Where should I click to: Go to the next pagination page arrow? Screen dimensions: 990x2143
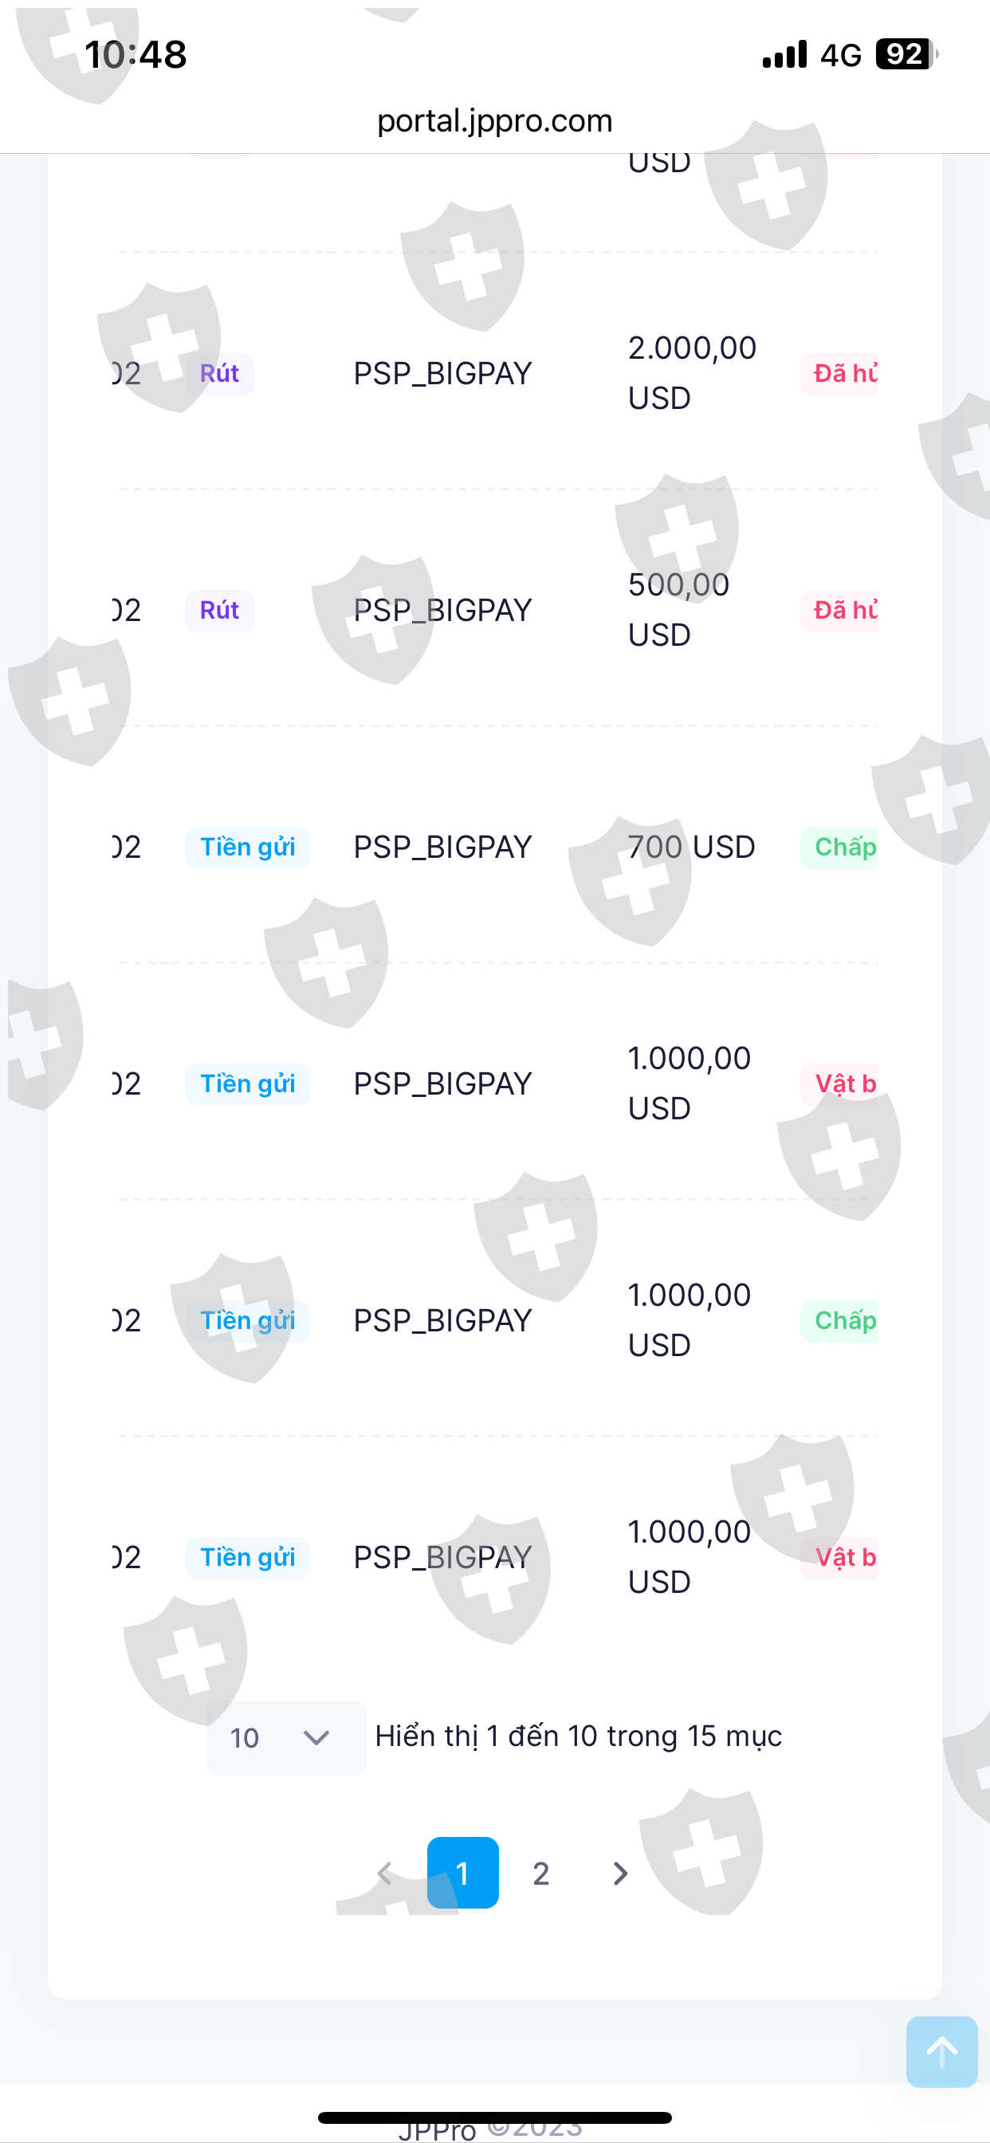click(620, 1874)
